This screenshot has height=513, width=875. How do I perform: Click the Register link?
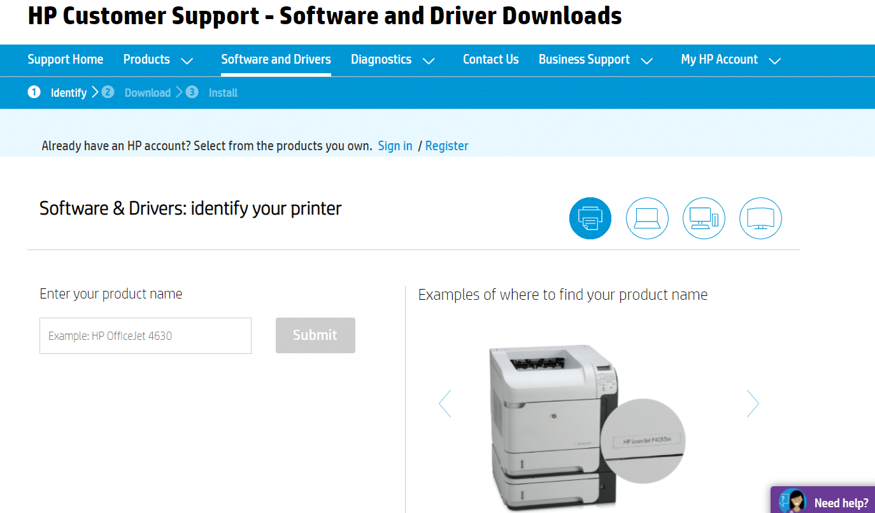click(x=446, y=146)
